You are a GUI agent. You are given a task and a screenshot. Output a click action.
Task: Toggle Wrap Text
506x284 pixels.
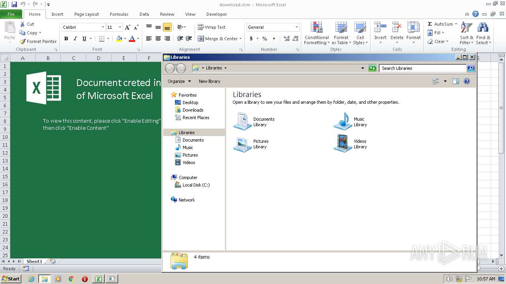click(211, 27)
